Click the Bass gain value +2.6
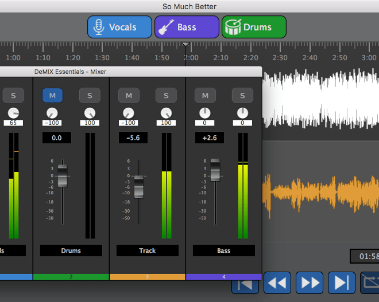 pyautogui.click(x=210, y=138)
